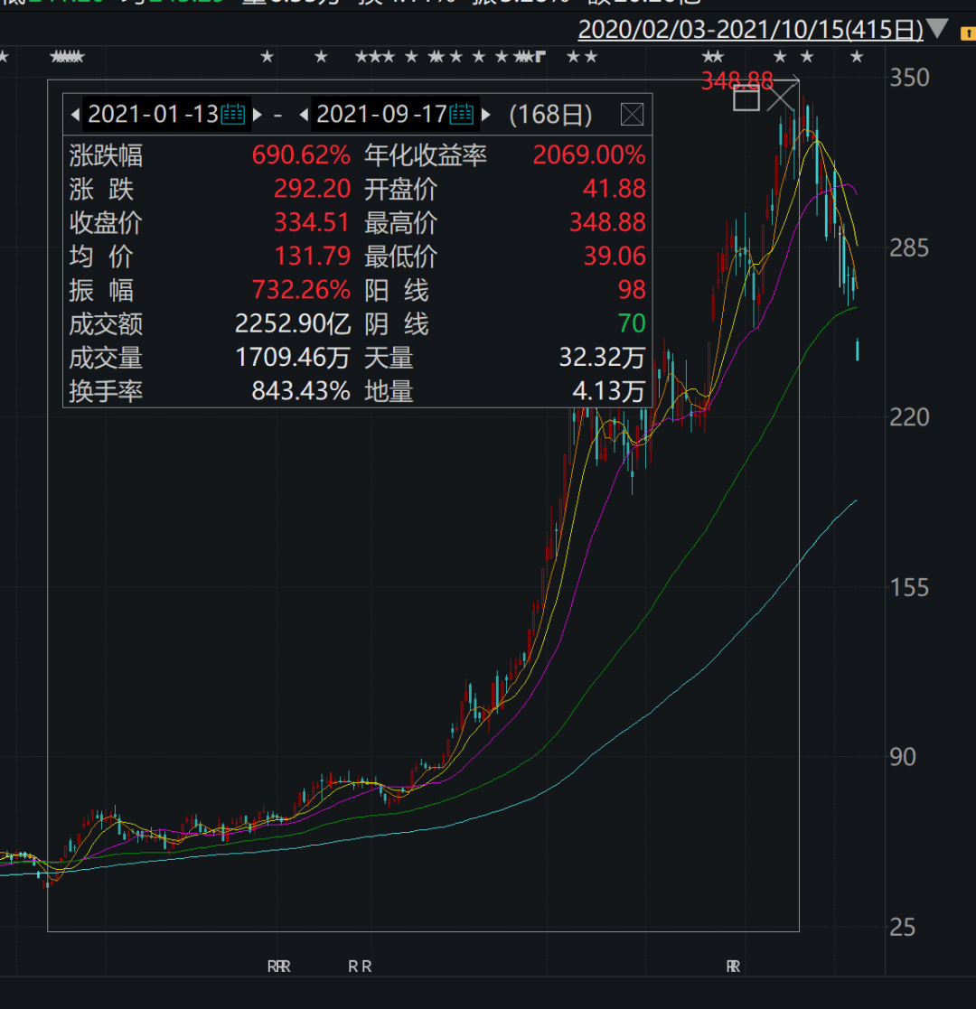Click the start date field 2021-01-13
The height and width of the screenshot is (1009, 976).
pyautogui.click(x=153, y=115)
